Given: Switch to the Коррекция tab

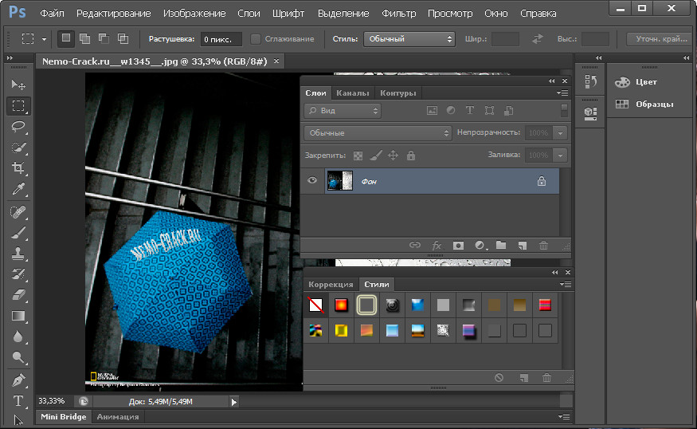Looking at the screenshot, I should [331, 285].
